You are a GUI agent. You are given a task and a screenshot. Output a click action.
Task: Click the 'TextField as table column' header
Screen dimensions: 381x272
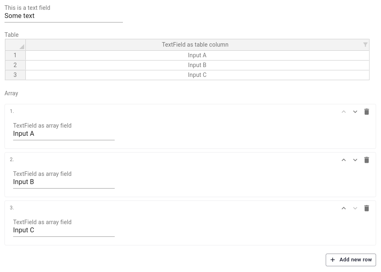point(195,45)
